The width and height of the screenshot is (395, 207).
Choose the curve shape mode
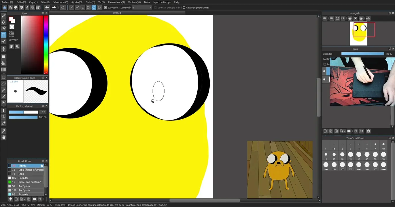tap(83, 7)
